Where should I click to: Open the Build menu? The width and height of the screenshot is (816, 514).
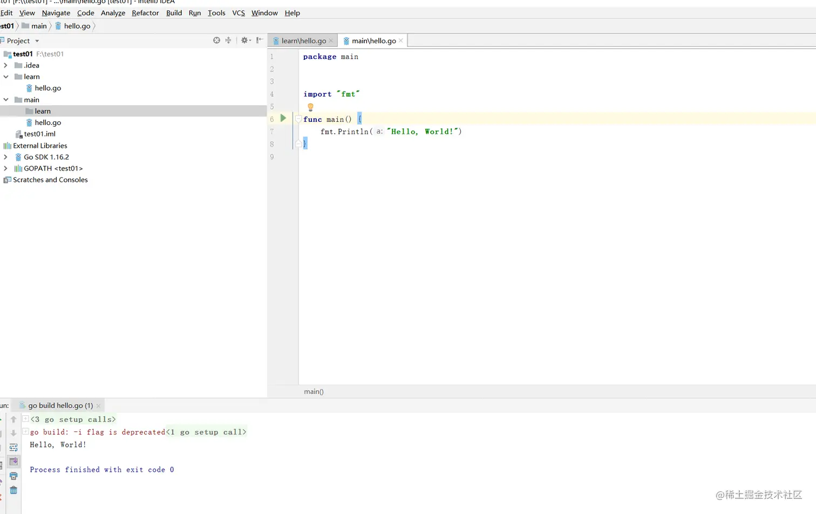point(174,13)
